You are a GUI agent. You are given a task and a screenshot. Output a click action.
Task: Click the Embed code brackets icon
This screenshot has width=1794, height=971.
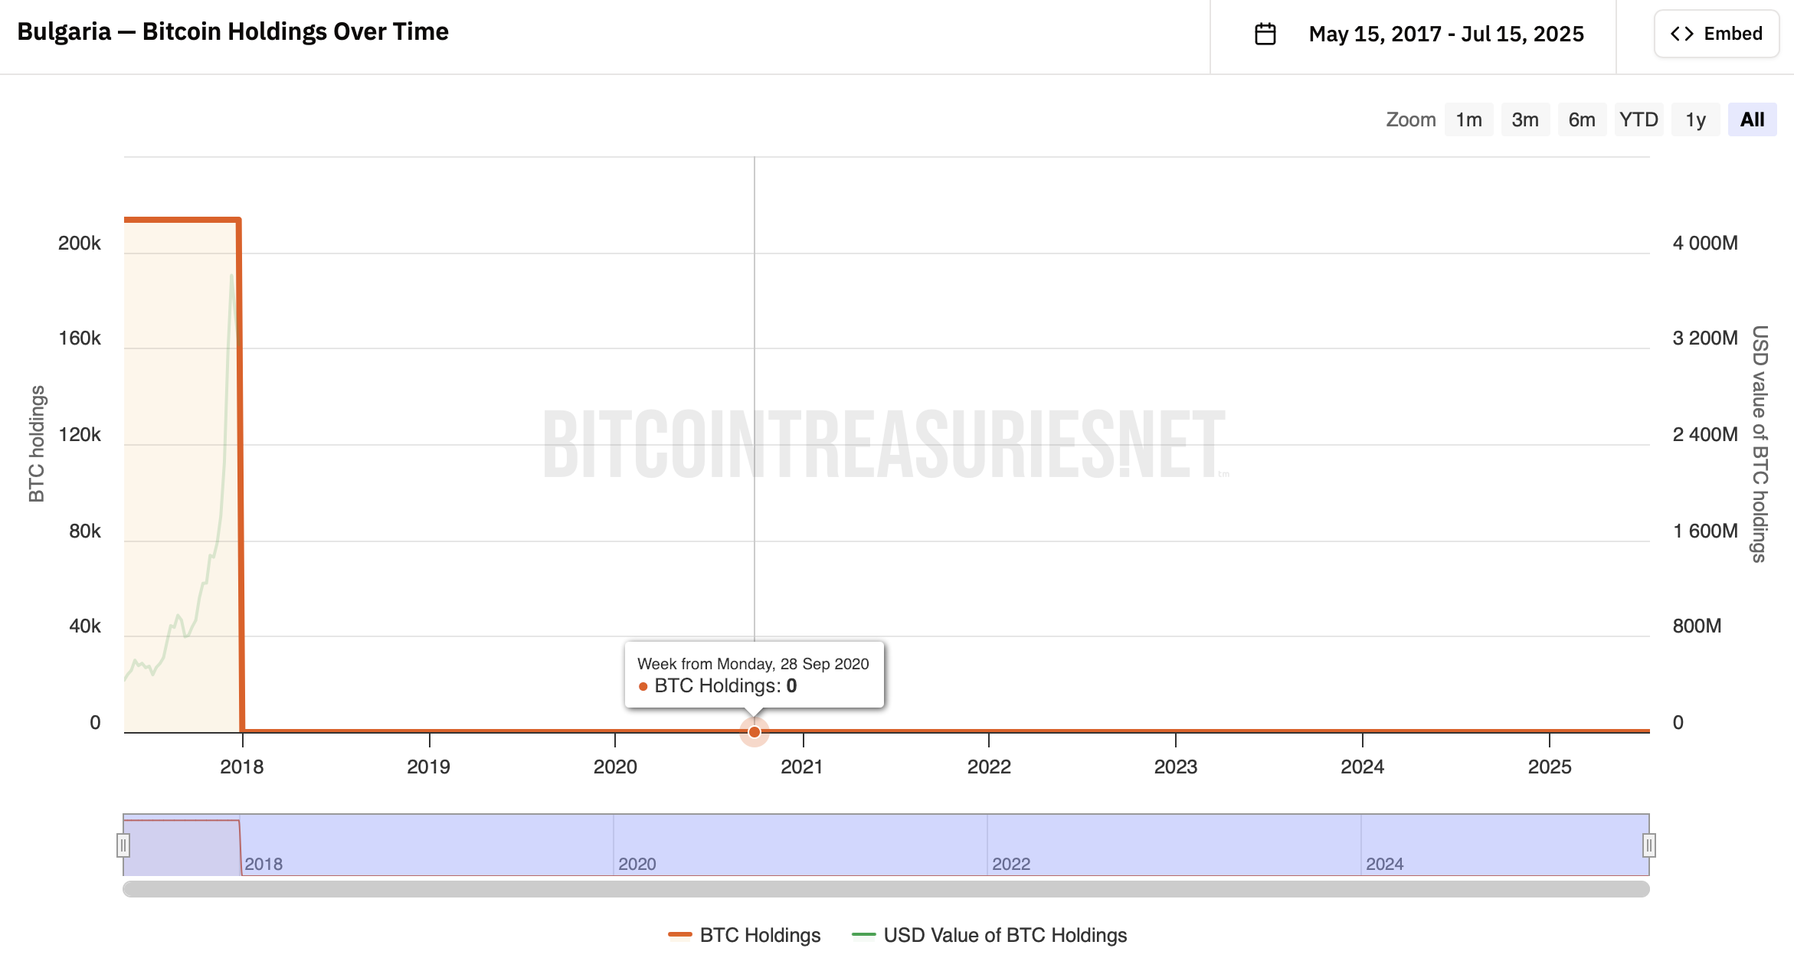point(1682,34)
